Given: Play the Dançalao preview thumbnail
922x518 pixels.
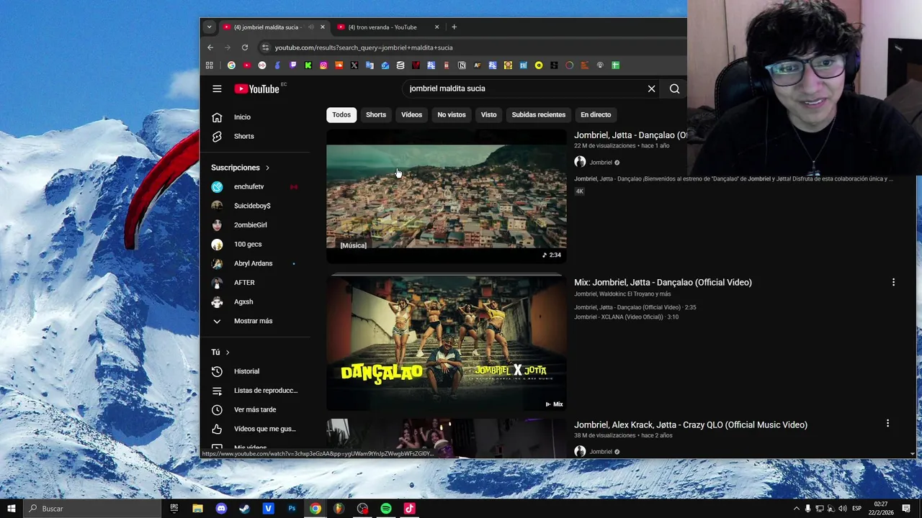Looking at the screenshot, I should (x=447, y=197).
